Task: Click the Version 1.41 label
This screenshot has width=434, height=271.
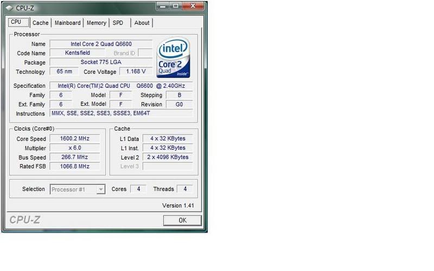Action: [x=178, y=205]
